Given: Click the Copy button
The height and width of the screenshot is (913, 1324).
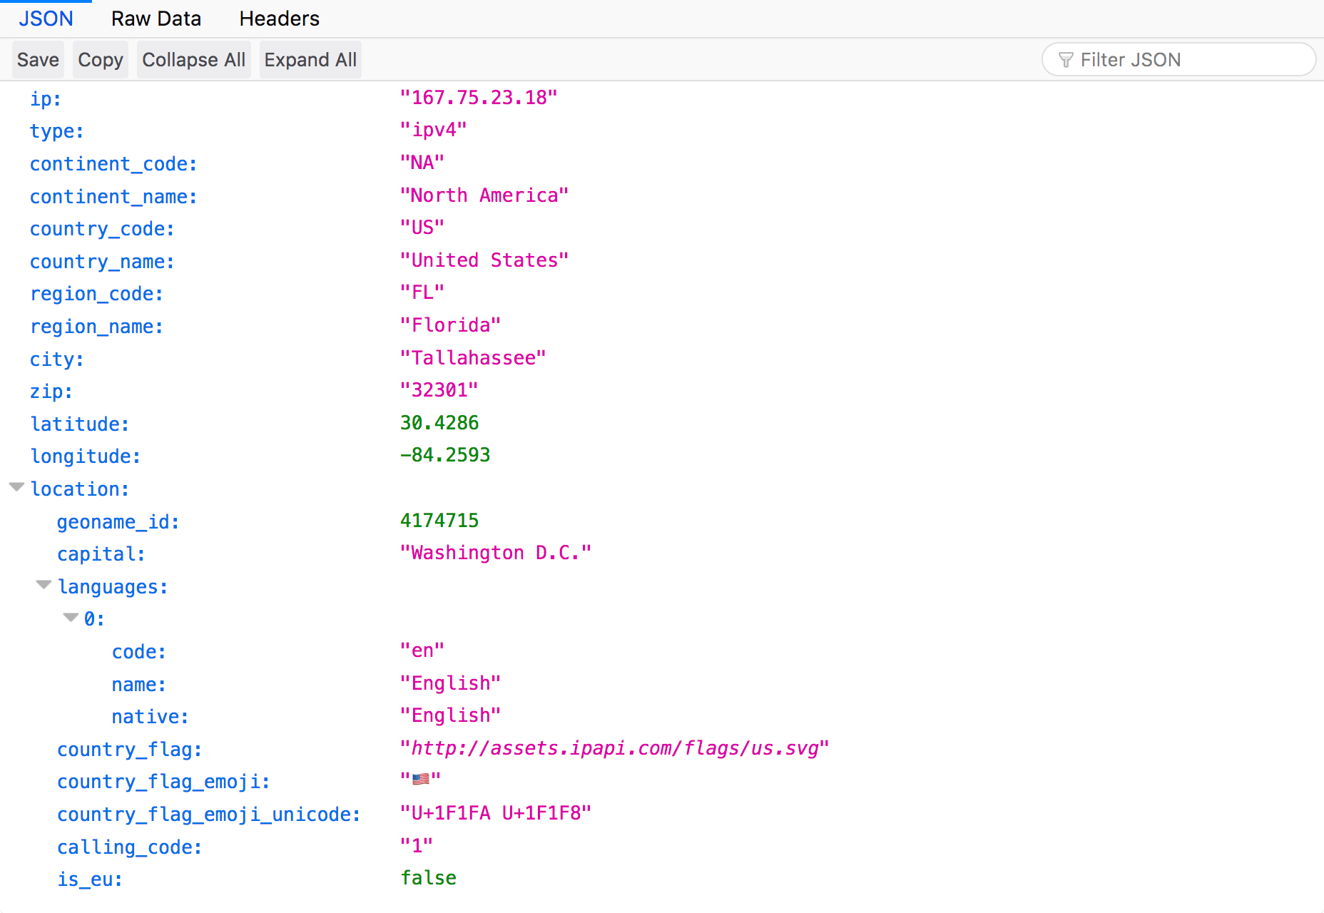Looking at the screenshot, I should pos(101,60).
